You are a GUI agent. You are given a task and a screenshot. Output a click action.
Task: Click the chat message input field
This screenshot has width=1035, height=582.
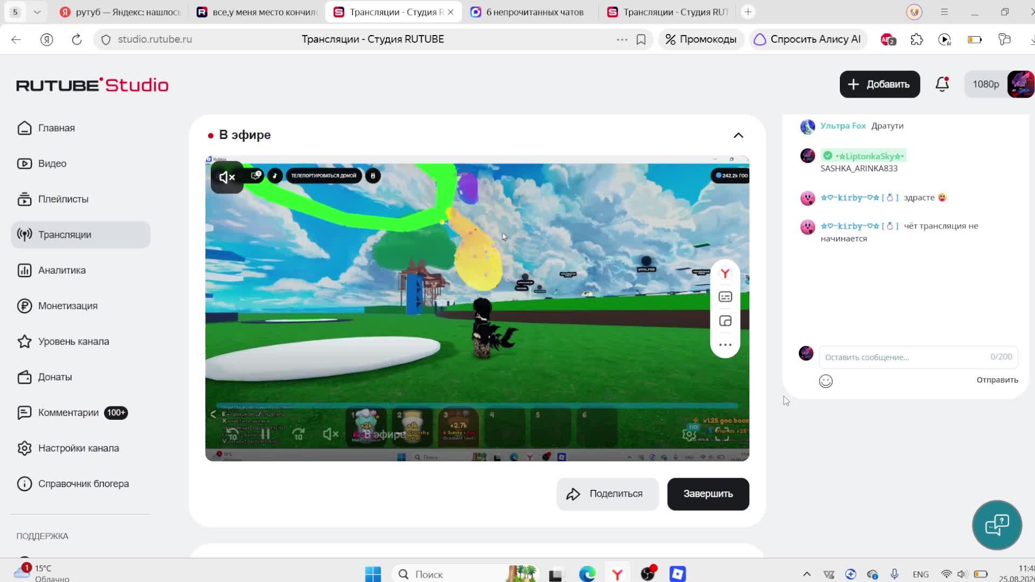pyautogui.click(x=919, y=357)
